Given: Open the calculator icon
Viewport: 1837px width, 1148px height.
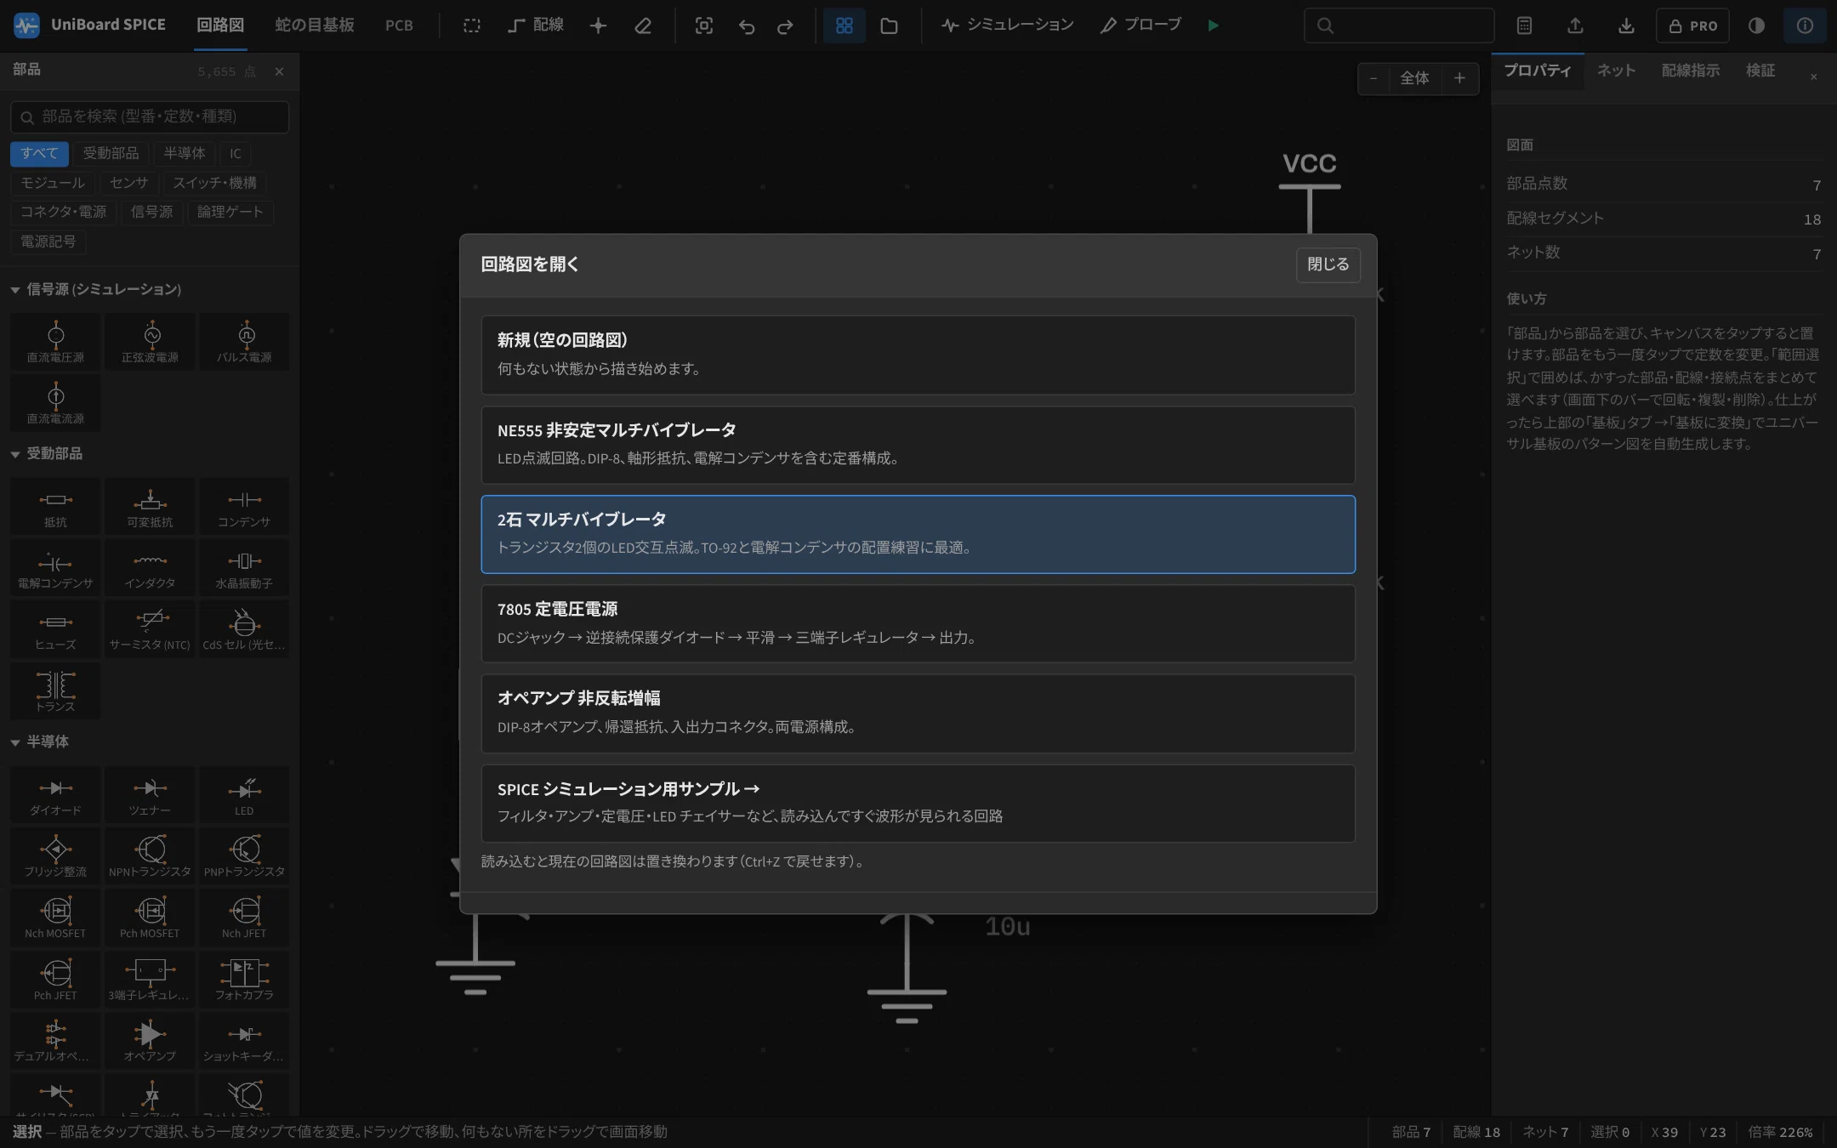Looking at the screenshot, I should click(x=1524, y=26).
